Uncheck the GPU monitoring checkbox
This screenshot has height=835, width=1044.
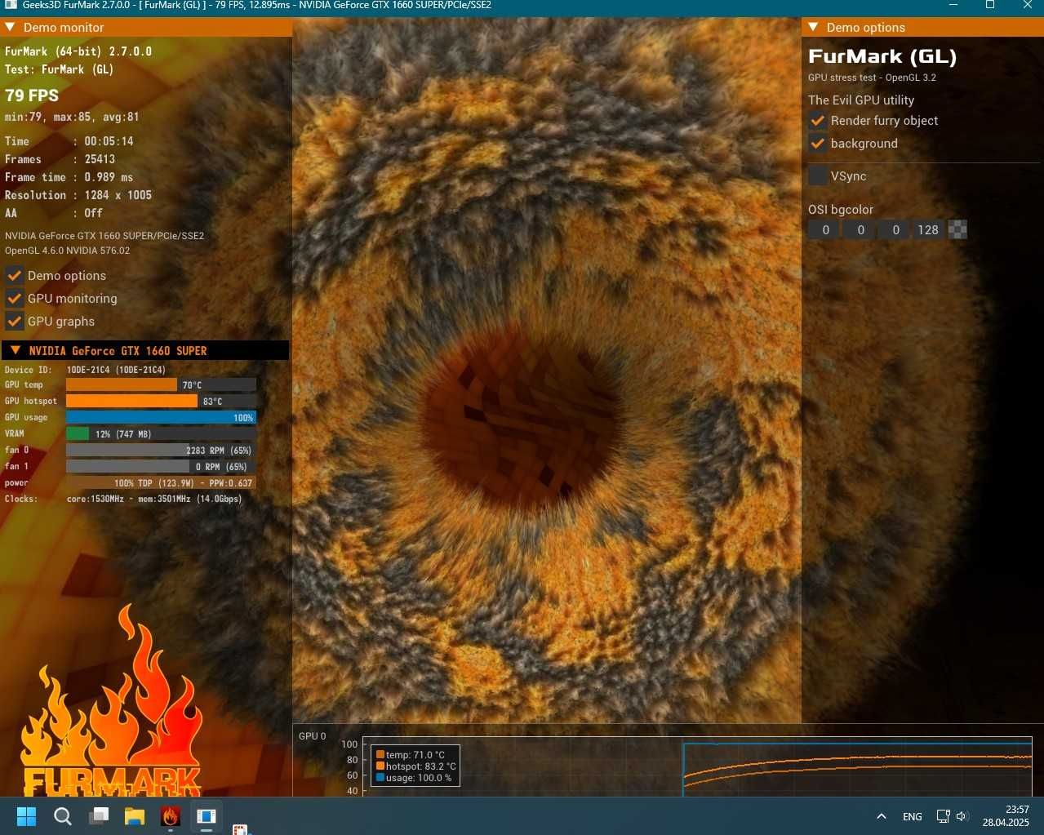click(x=15, y=298)
